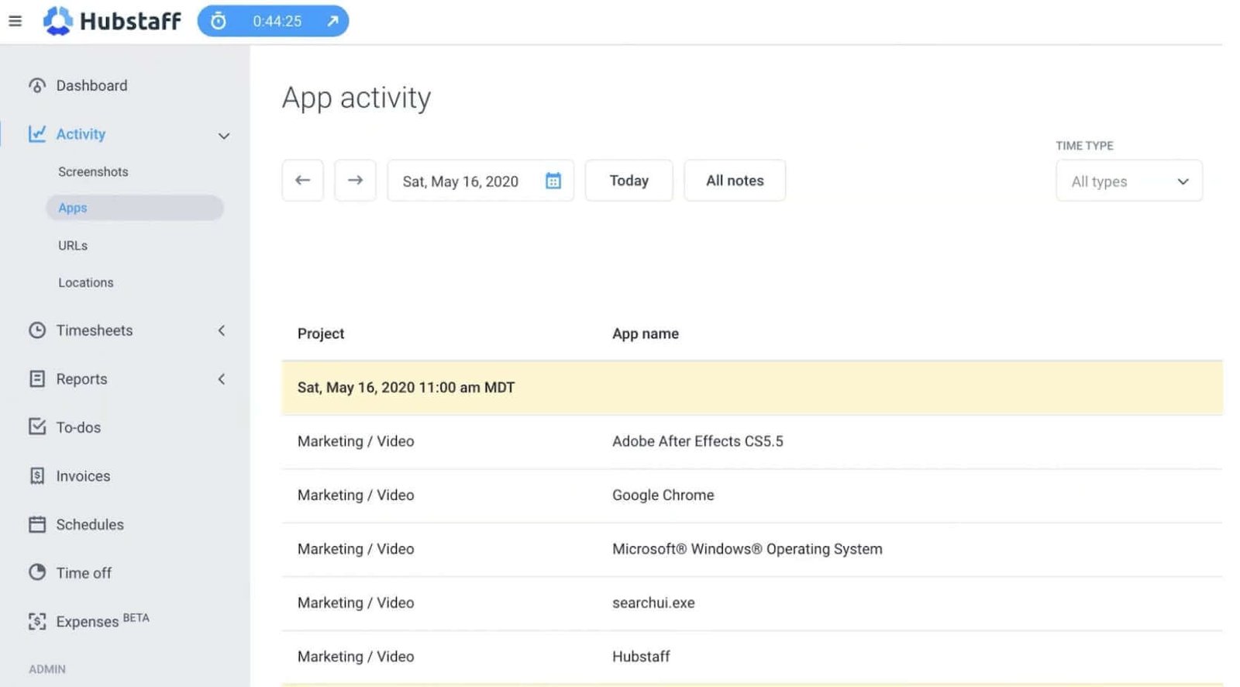The image size is (1240, 687).
Task: Click the Activity chart icon
Action: pos(37,134)
